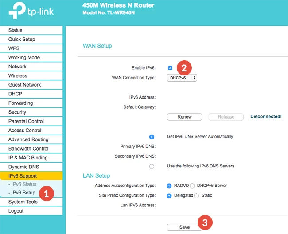Choose DHCPv6 Server autoconfiguration type

click(x=192, y=186)
